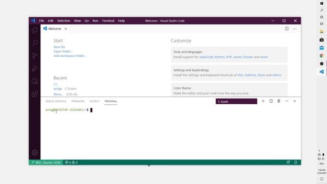Open the Edit menu

[51, 20]
